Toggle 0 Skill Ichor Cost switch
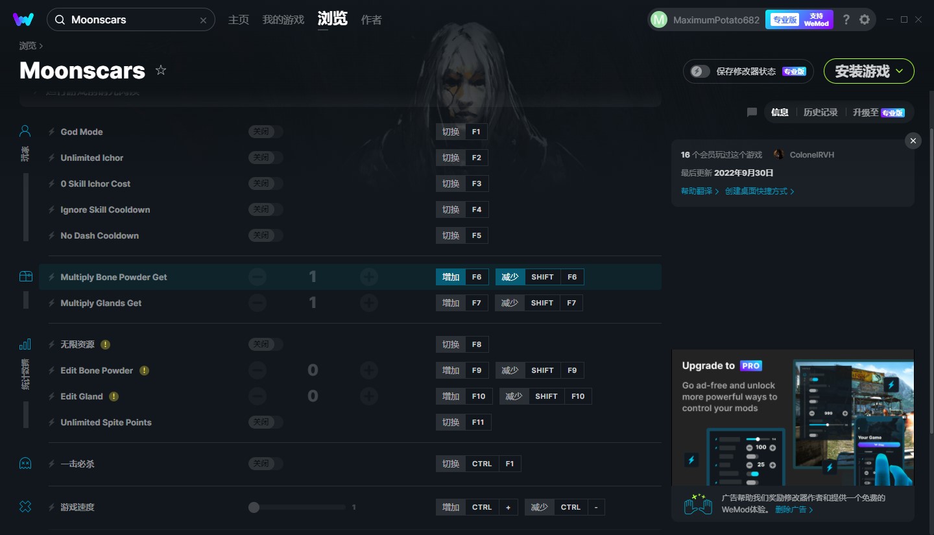 pos(266,184)
